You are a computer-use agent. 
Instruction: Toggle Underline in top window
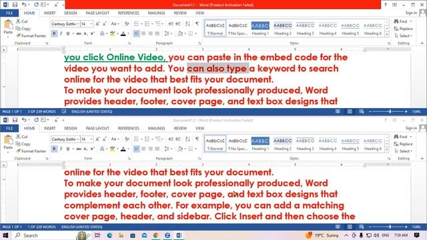[x=68, y=33]
